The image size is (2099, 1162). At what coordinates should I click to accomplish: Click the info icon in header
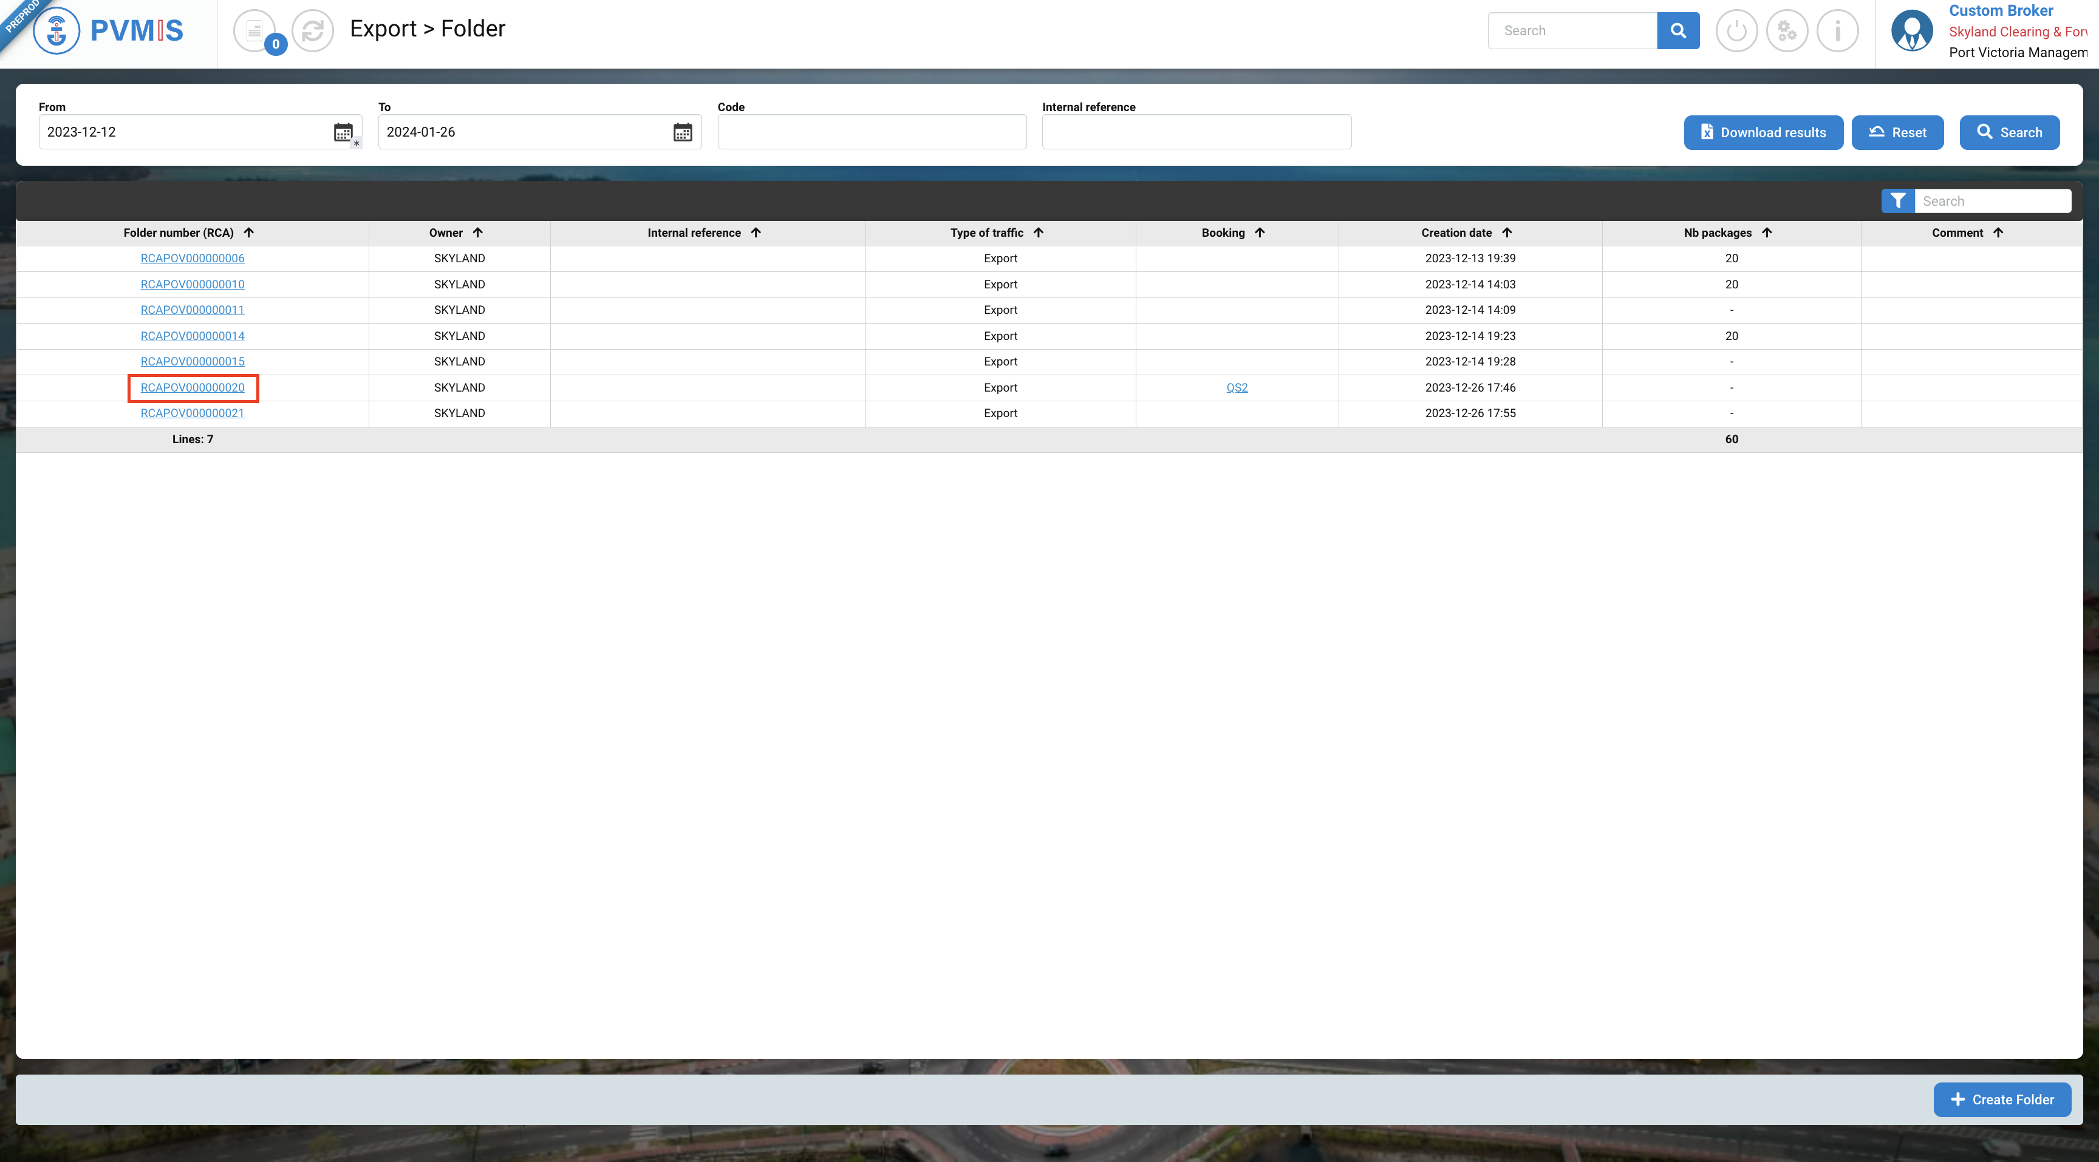click(x=1837, y=31)
